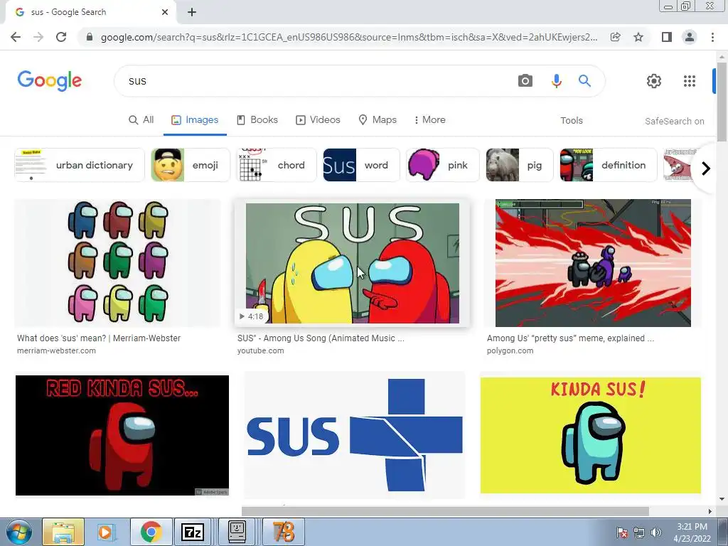Open the Chrome profile avatar
Viewport: 728px width, 546px height.
(690, 37)
